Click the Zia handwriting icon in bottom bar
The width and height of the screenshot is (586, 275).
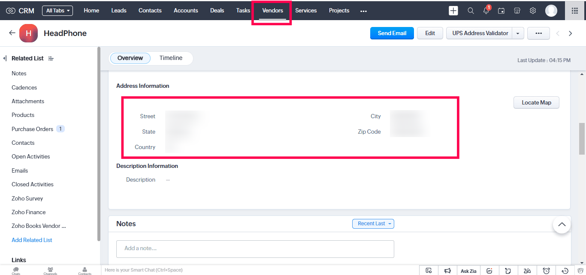(527, 271)
